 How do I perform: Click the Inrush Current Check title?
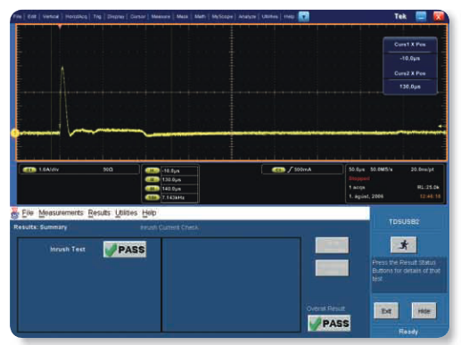[x=169, y=227]
